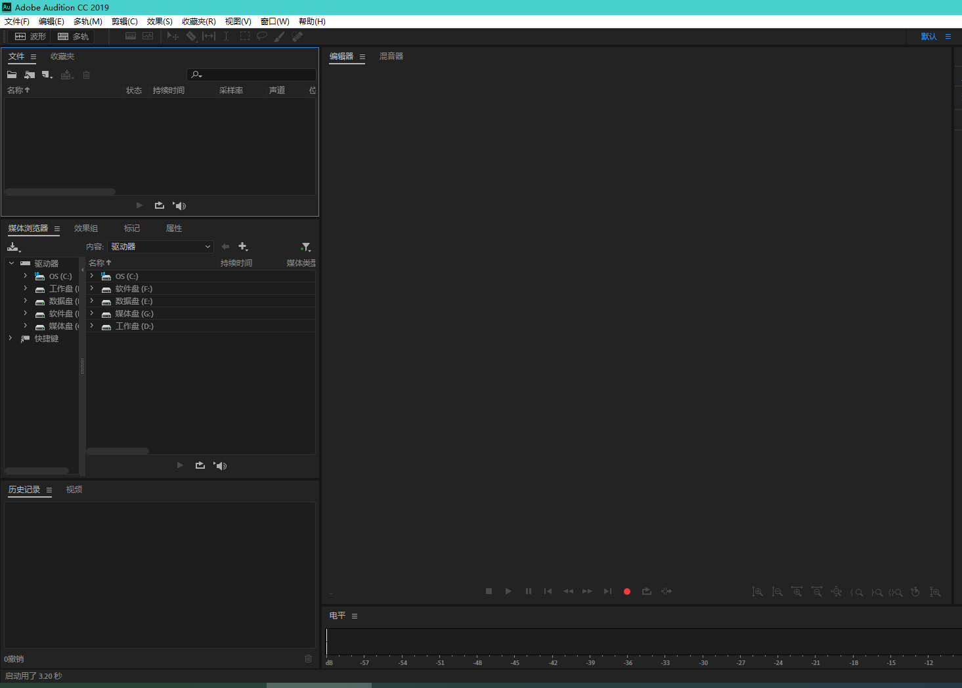Click the Open File folder icon
Image resolution: width=962 pixels, height=688 pixels.
(x=12, y=75)
